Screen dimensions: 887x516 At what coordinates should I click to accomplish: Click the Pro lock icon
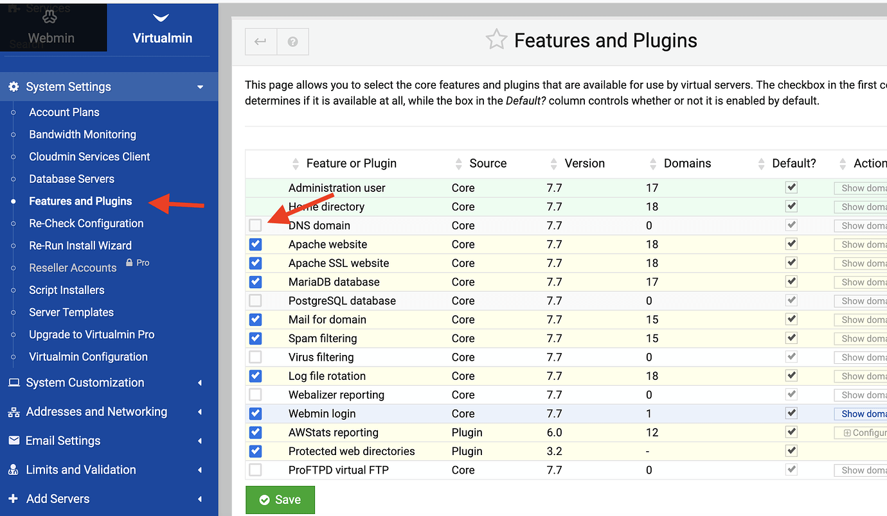coord(129,263)
